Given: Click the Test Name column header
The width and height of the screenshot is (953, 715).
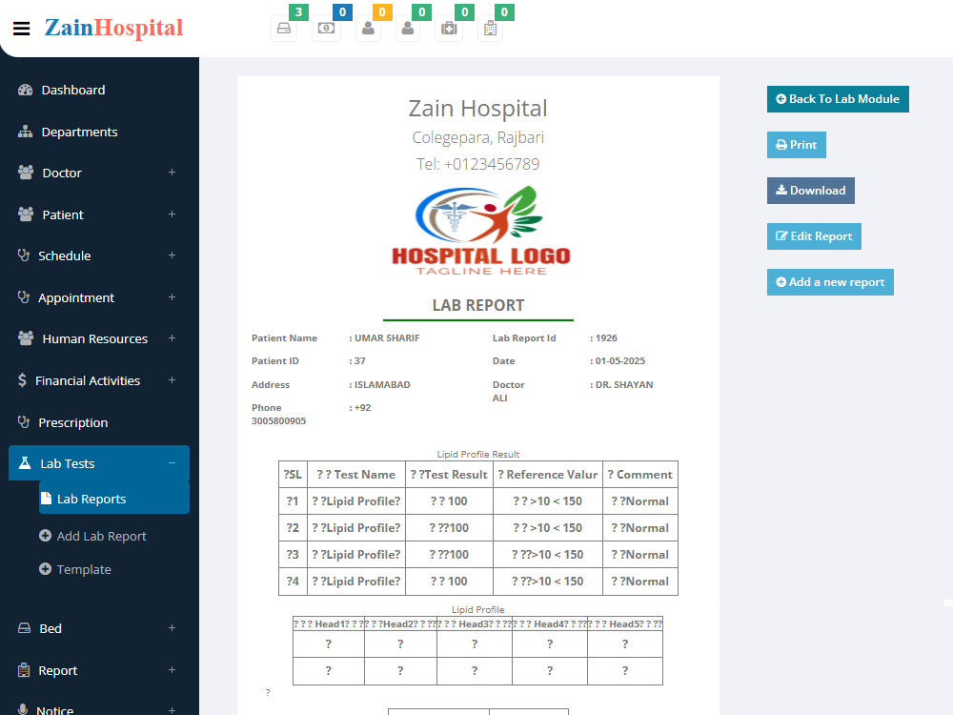Looking at the screenshot, I should 356,474.
